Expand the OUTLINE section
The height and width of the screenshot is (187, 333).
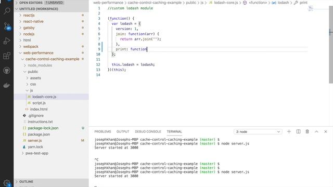coord(26,182)
